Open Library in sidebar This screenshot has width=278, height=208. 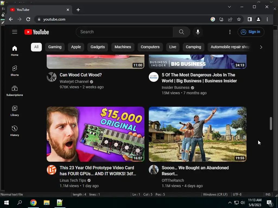(x=15, y=111)
